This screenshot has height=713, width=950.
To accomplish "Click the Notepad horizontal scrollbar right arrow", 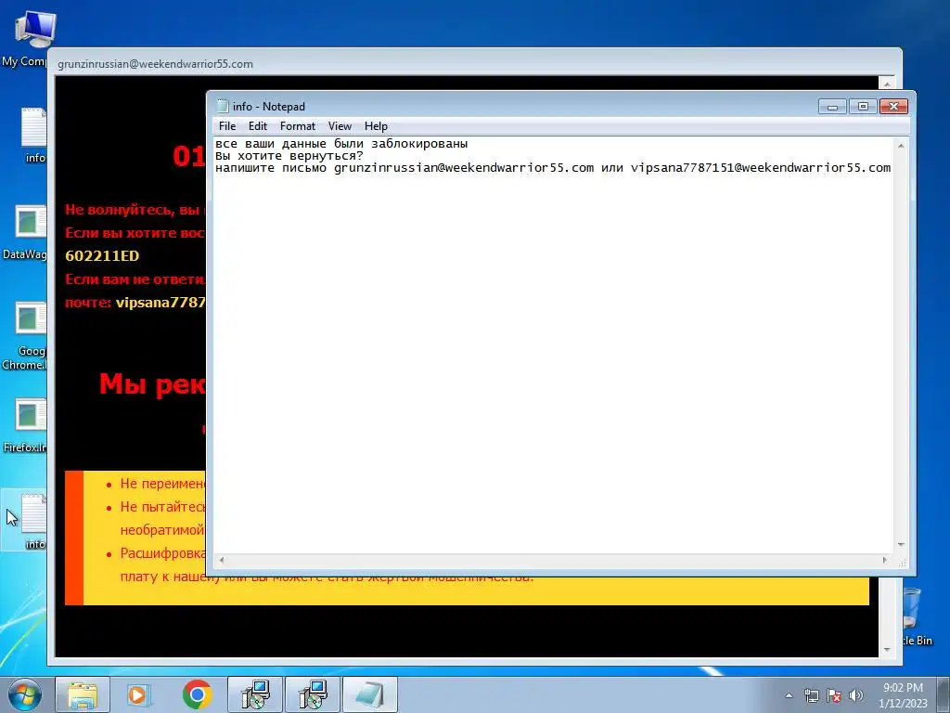I will pyautogui.click(x=885, y=560).
